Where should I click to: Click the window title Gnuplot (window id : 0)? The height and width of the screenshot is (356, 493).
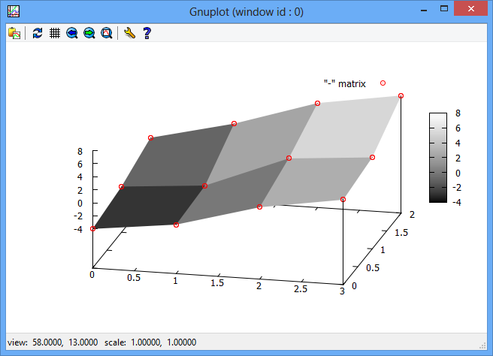point(246,12)
